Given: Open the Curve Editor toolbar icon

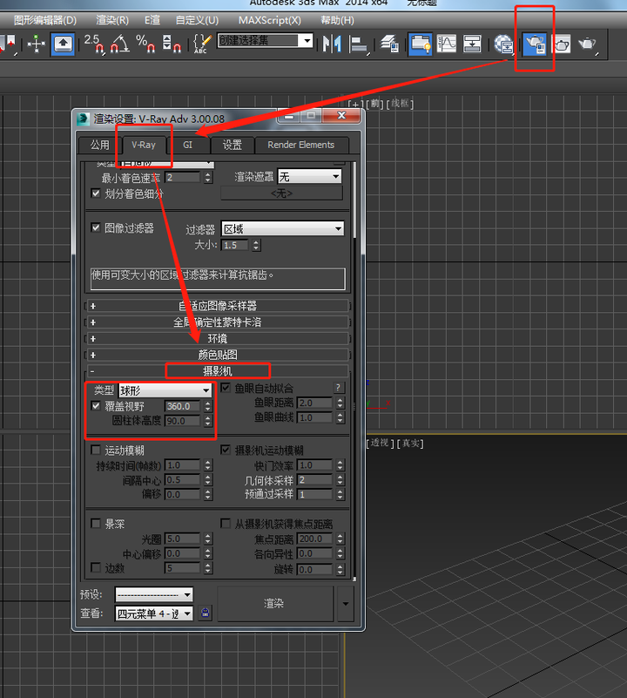Looking at the screenshot, I should point(447,42).
